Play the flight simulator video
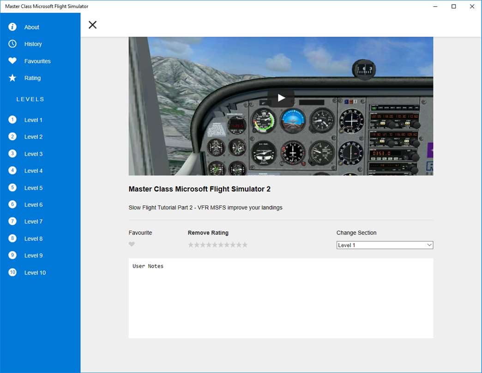This screenshot has height=373, width=482. [281, 98]
